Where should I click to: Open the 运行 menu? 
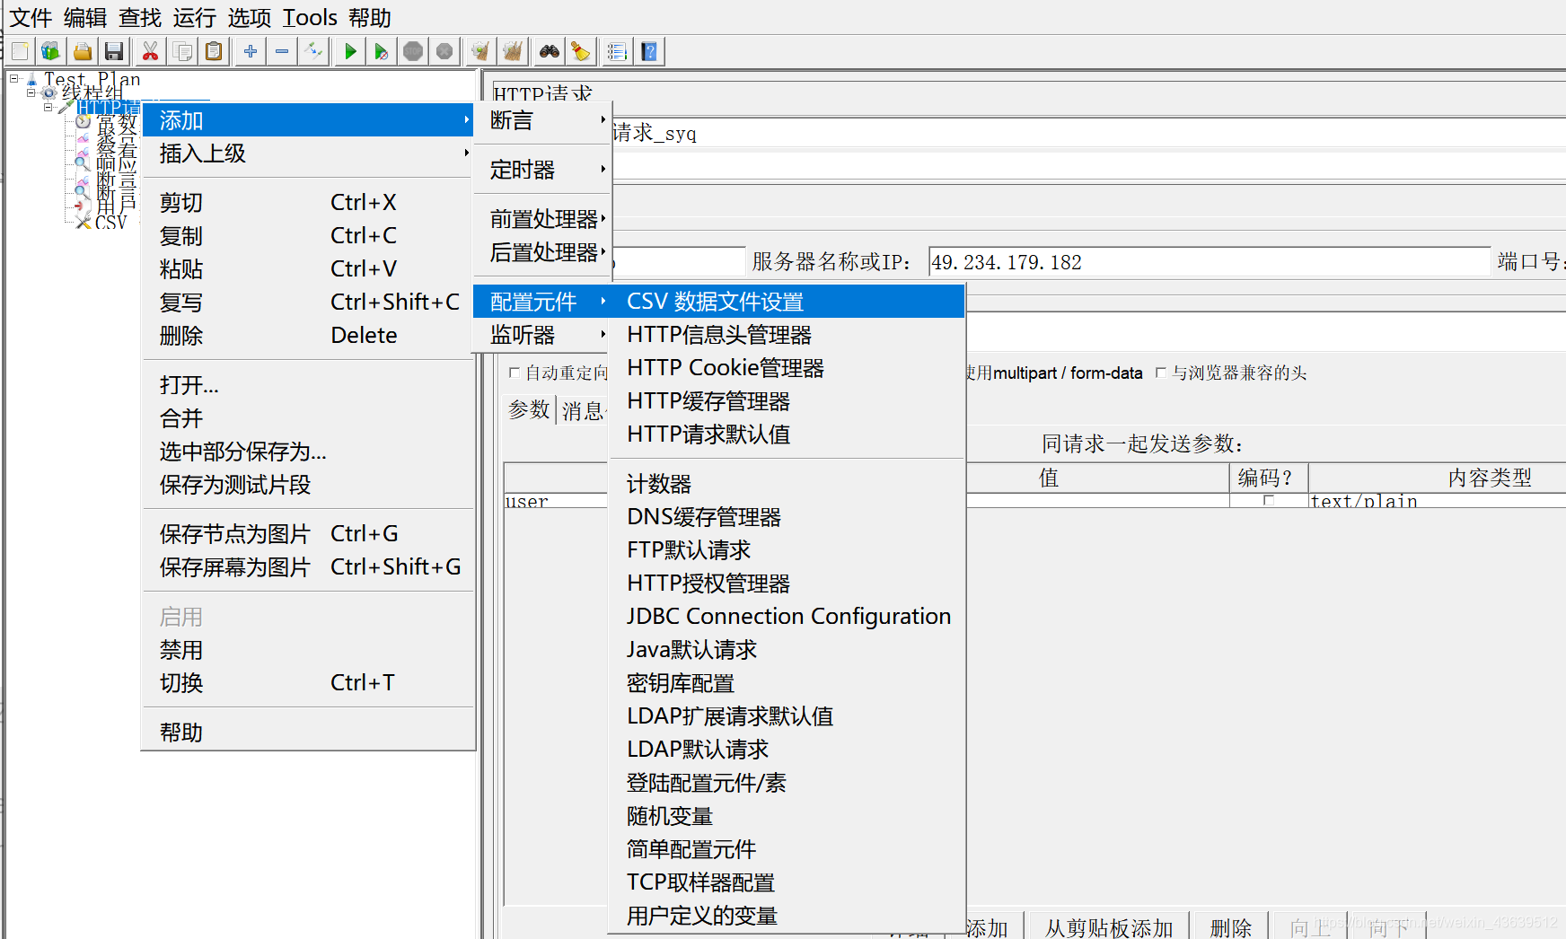pos(195,18)
